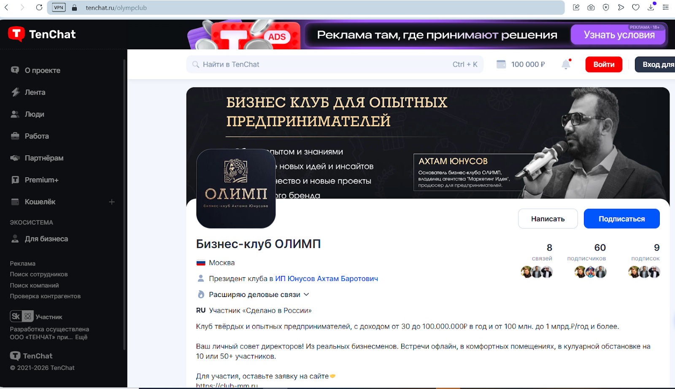Screen dimensions: 675x389
Task: Select the Кошелёк wallet icon
Action: pyautogui.click(x=15, y=202)
